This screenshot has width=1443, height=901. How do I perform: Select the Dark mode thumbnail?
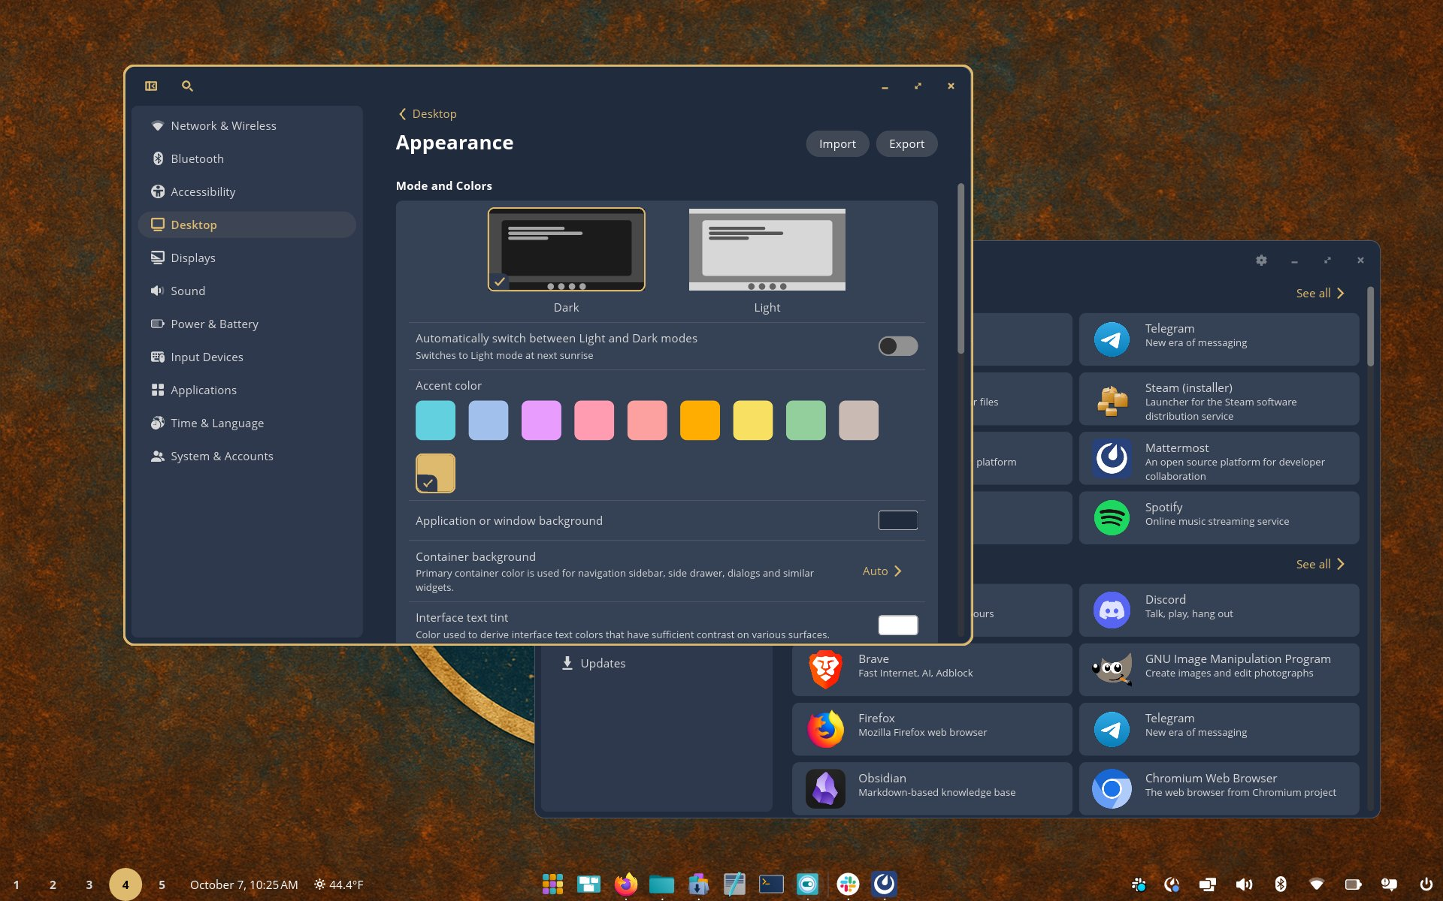click(566, 250)
